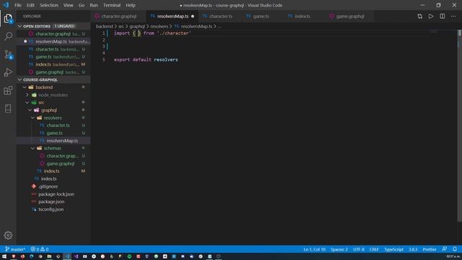Open the Selection menu
The height and width of the screenshot is (260, 462).
tap(49, 5)
